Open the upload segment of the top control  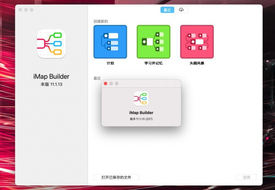pos(182,10)
